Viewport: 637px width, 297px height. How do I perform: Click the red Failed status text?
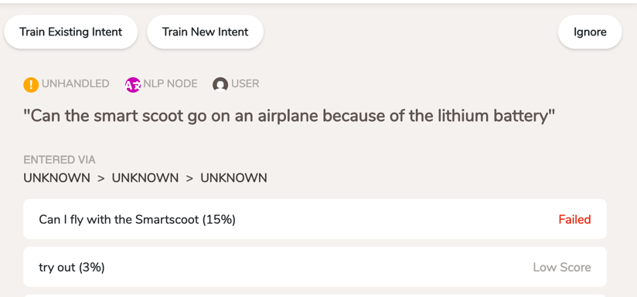click(574, 220)
